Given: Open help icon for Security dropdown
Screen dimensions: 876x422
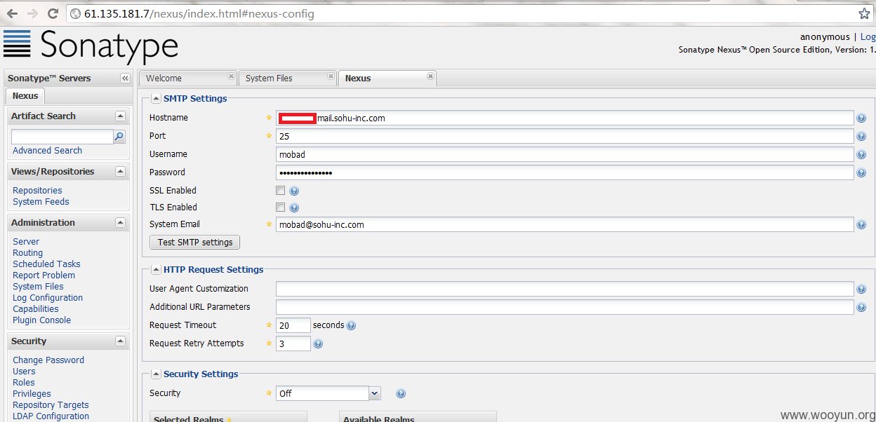Looking at the screenshot, I should pos(401,394).
